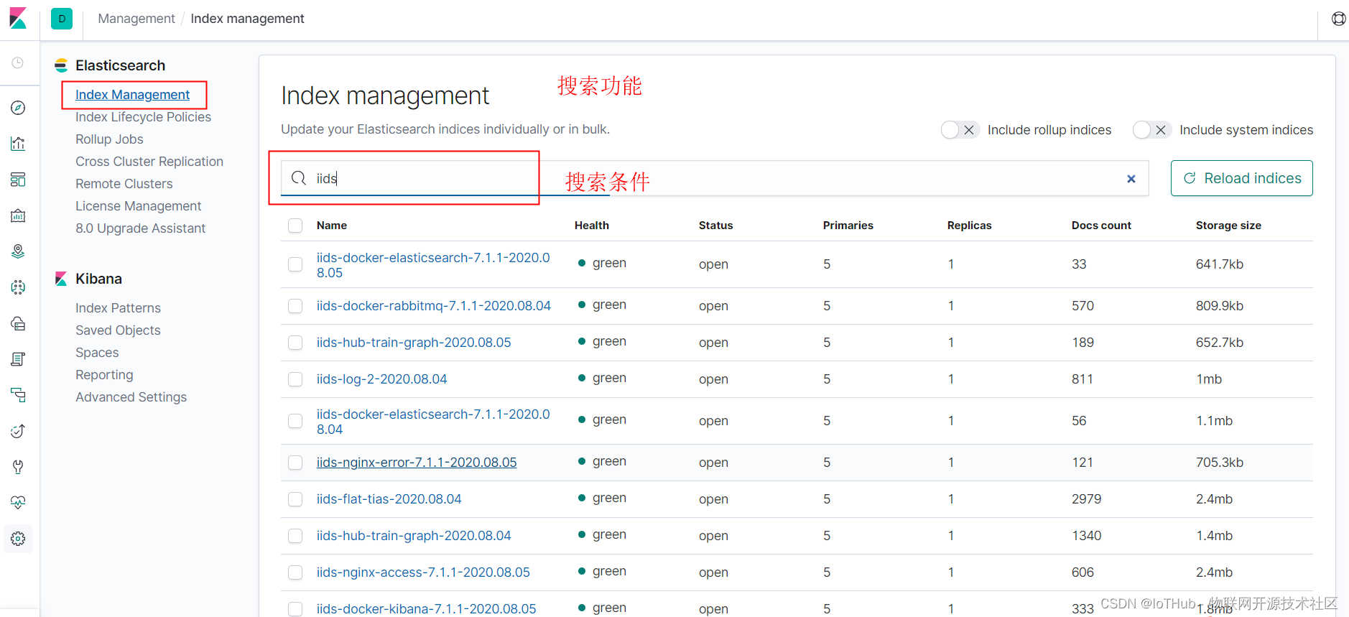The image size is (1349, 617).
Task: Open Stack Monitoring heartbeat icon
Action: [x=18, y=503]
